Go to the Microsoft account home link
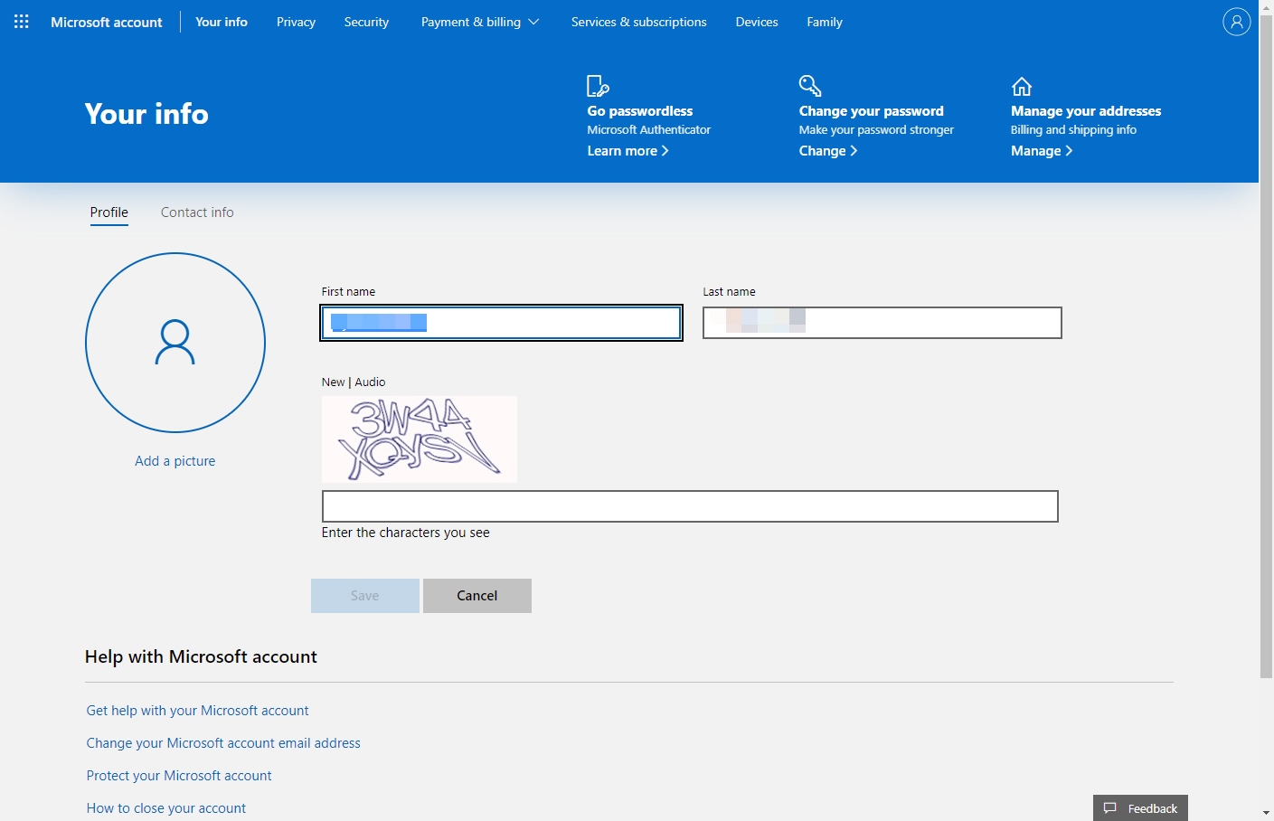The image size is (1274, 821). click(107, 22)
